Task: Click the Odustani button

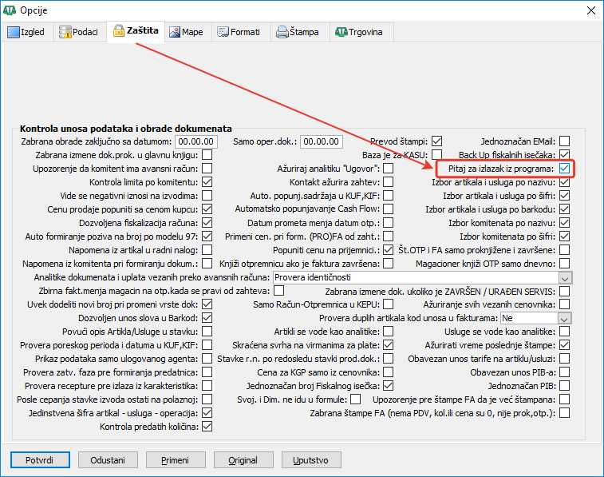Action: pos(107,461)
